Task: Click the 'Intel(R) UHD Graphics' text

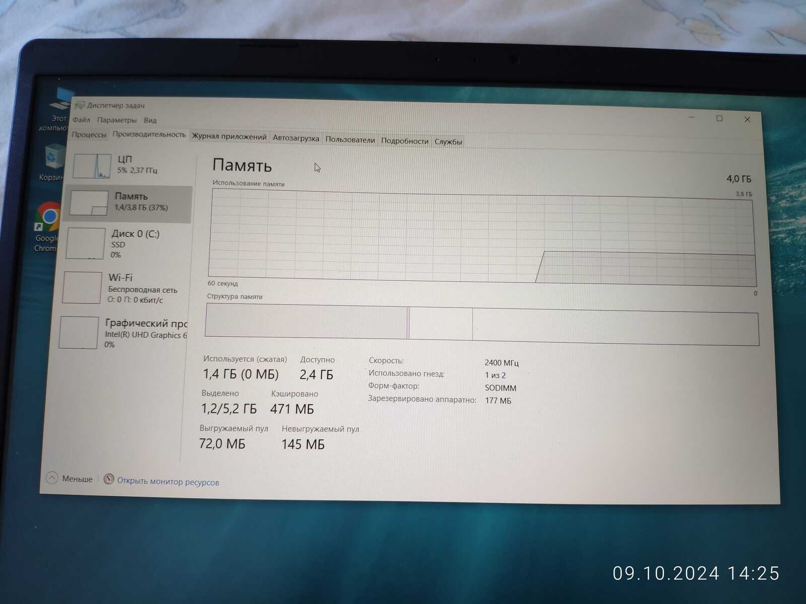Action: click(146, 335)
